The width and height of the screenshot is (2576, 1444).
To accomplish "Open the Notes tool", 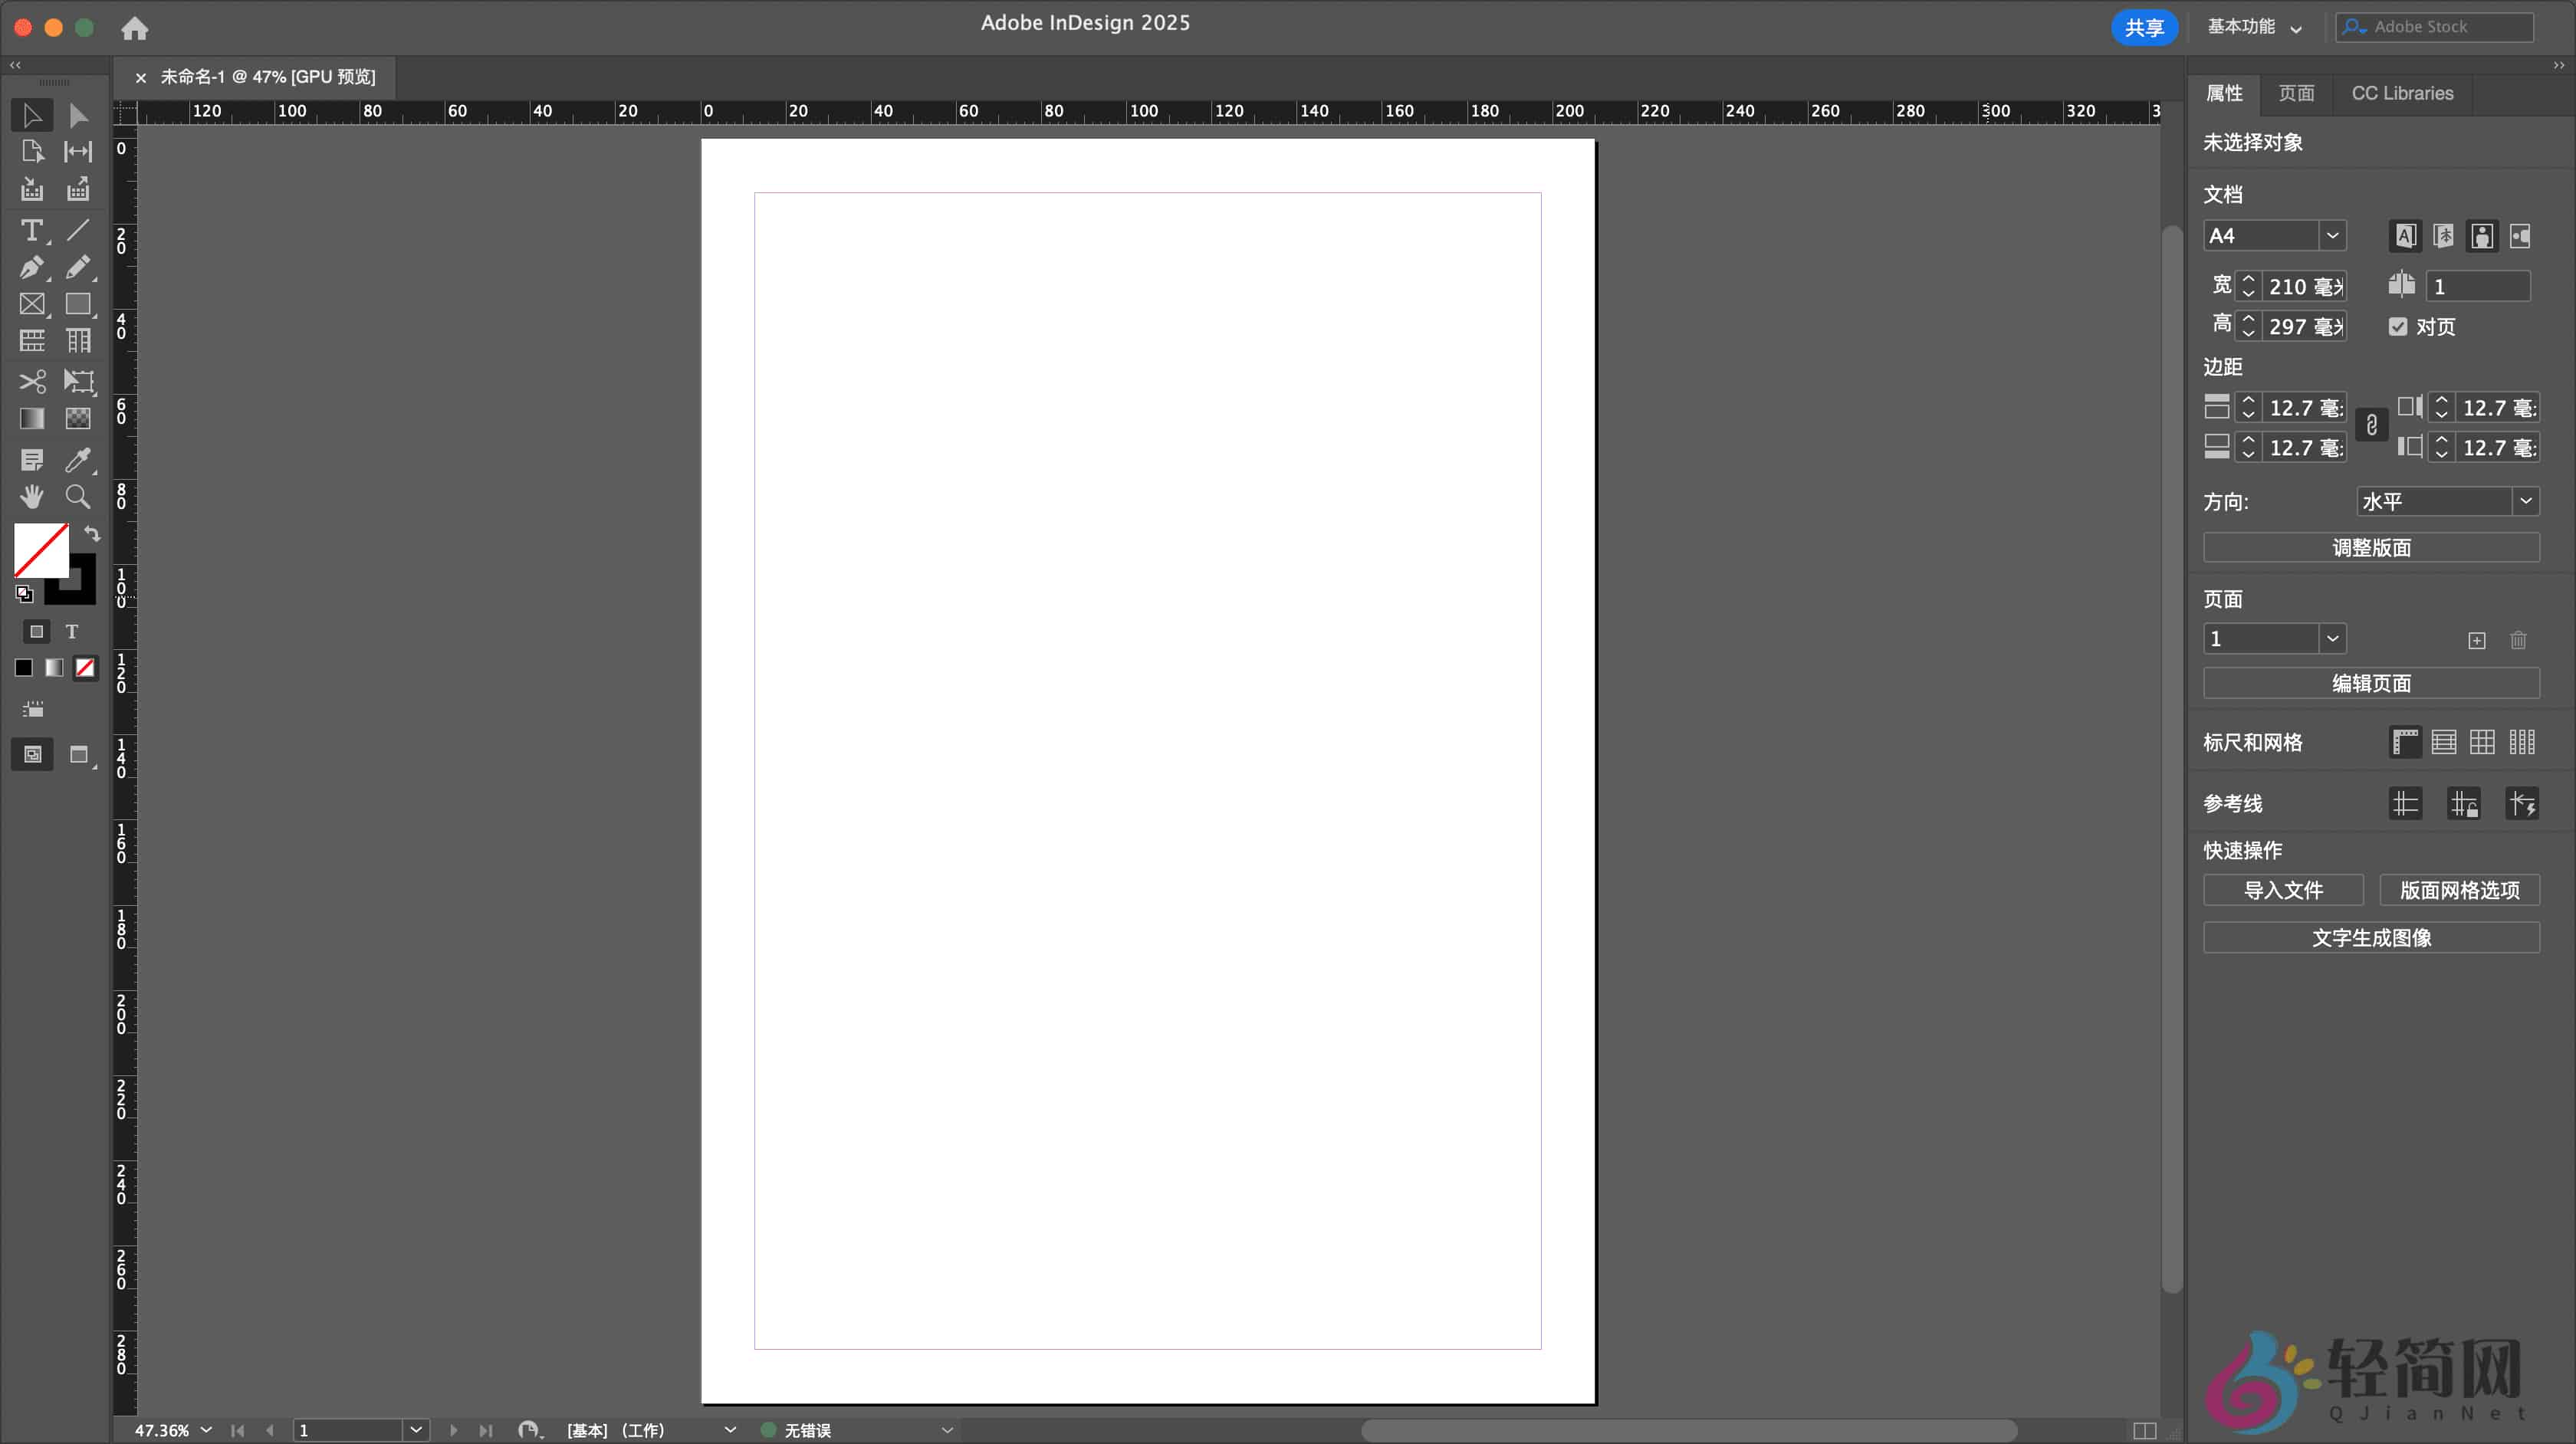I will pyautogui.click(x=31, y=459).
